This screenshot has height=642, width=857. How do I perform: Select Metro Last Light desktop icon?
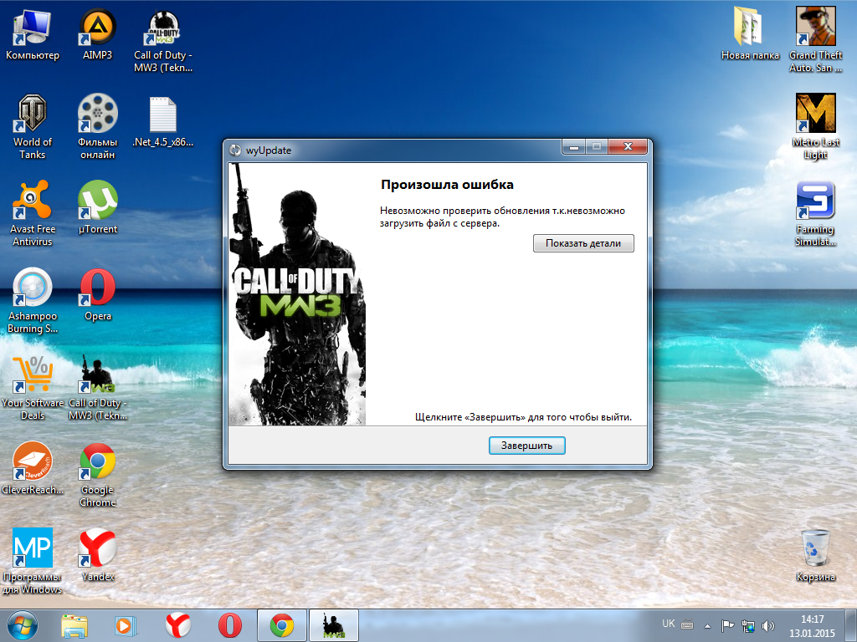coord(815,127)
